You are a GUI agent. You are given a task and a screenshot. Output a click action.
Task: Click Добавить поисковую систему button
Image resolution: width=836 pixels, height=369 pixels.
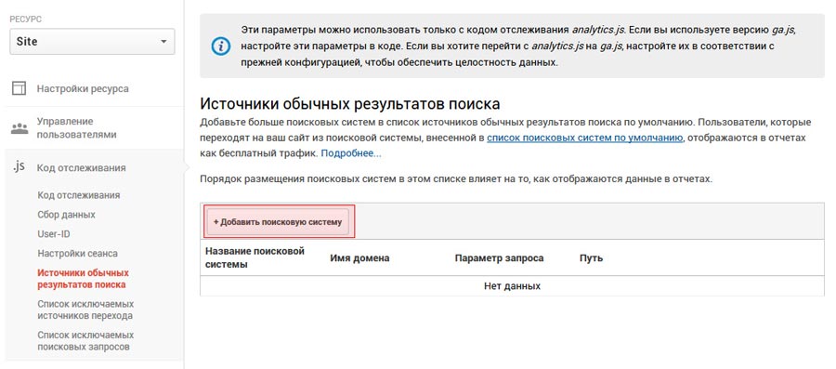278,221
